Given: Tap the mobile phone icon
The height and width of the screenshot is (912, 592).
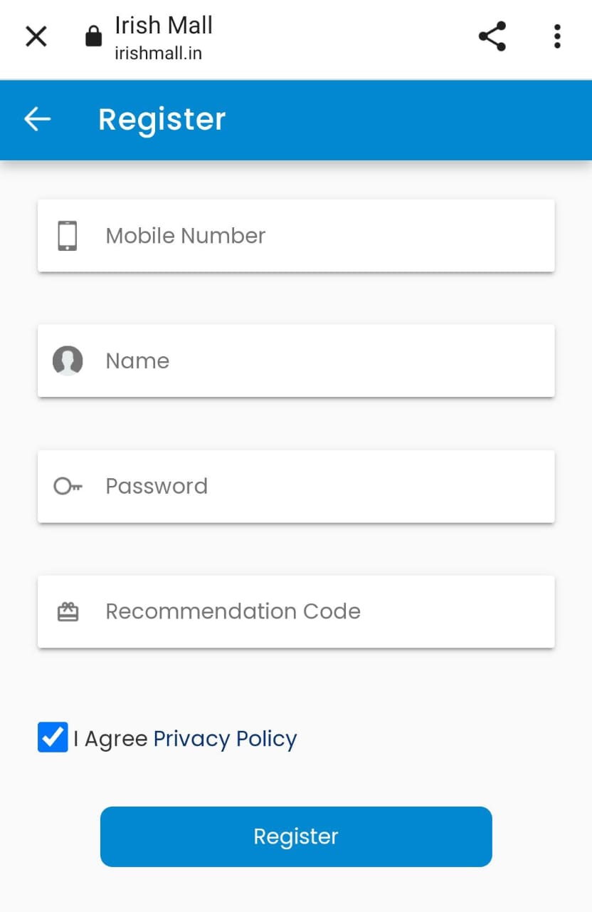Looking at the screenshot, I should point(68,236).
